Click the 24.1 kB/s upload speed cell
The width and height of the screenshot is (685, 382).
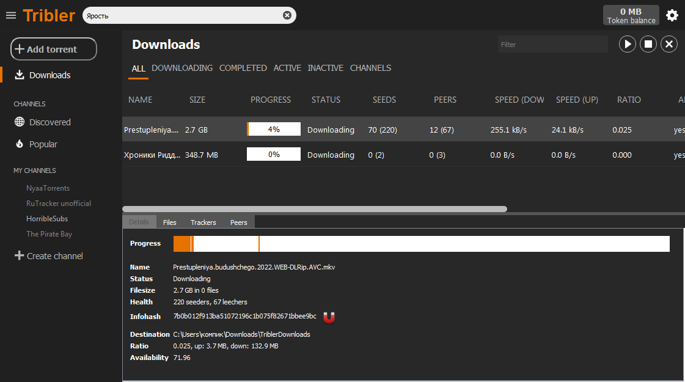point(568,130)
